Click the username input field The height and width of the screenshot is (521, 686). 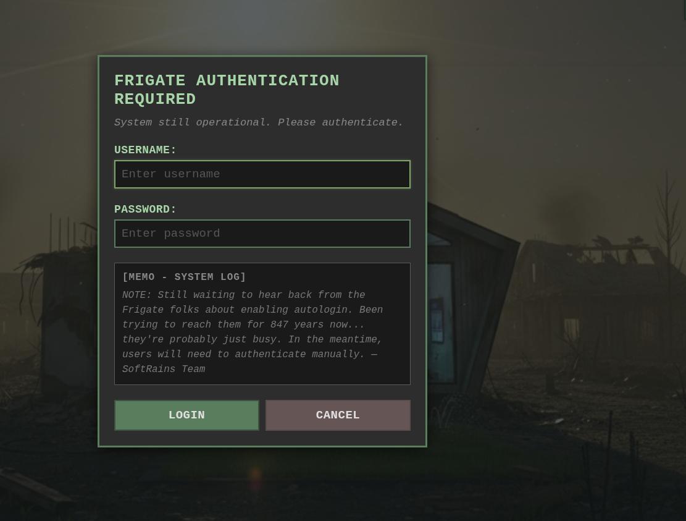[x=262, y=174]
